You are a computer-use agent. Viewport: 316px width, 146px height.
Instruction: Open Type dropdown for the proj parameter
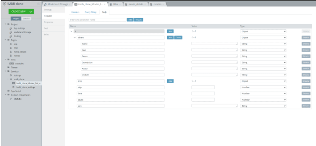pos(263,81)
